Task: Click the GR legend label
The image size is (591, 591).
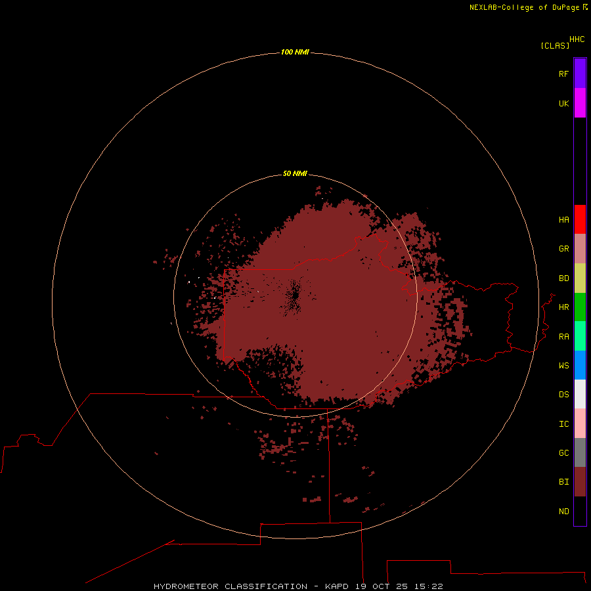Action: 564,249
